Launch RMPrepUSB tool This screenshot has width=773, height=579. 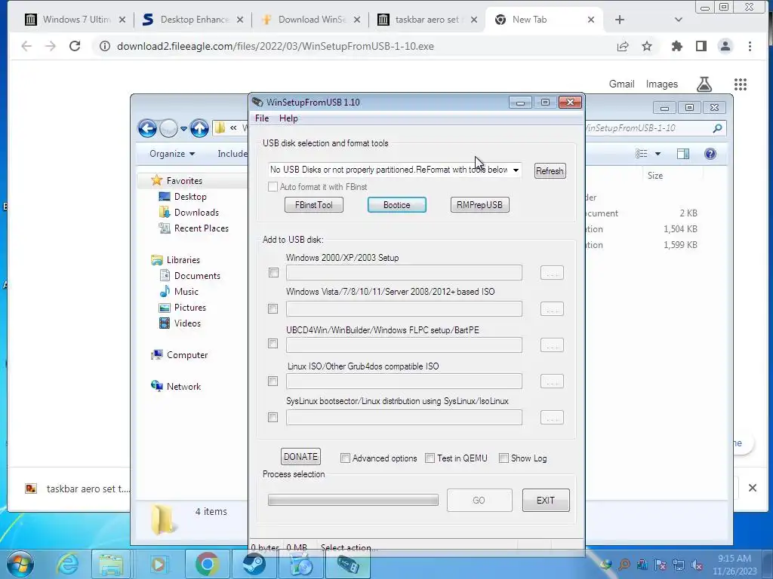pyautogui.click(x=479, y=205)
